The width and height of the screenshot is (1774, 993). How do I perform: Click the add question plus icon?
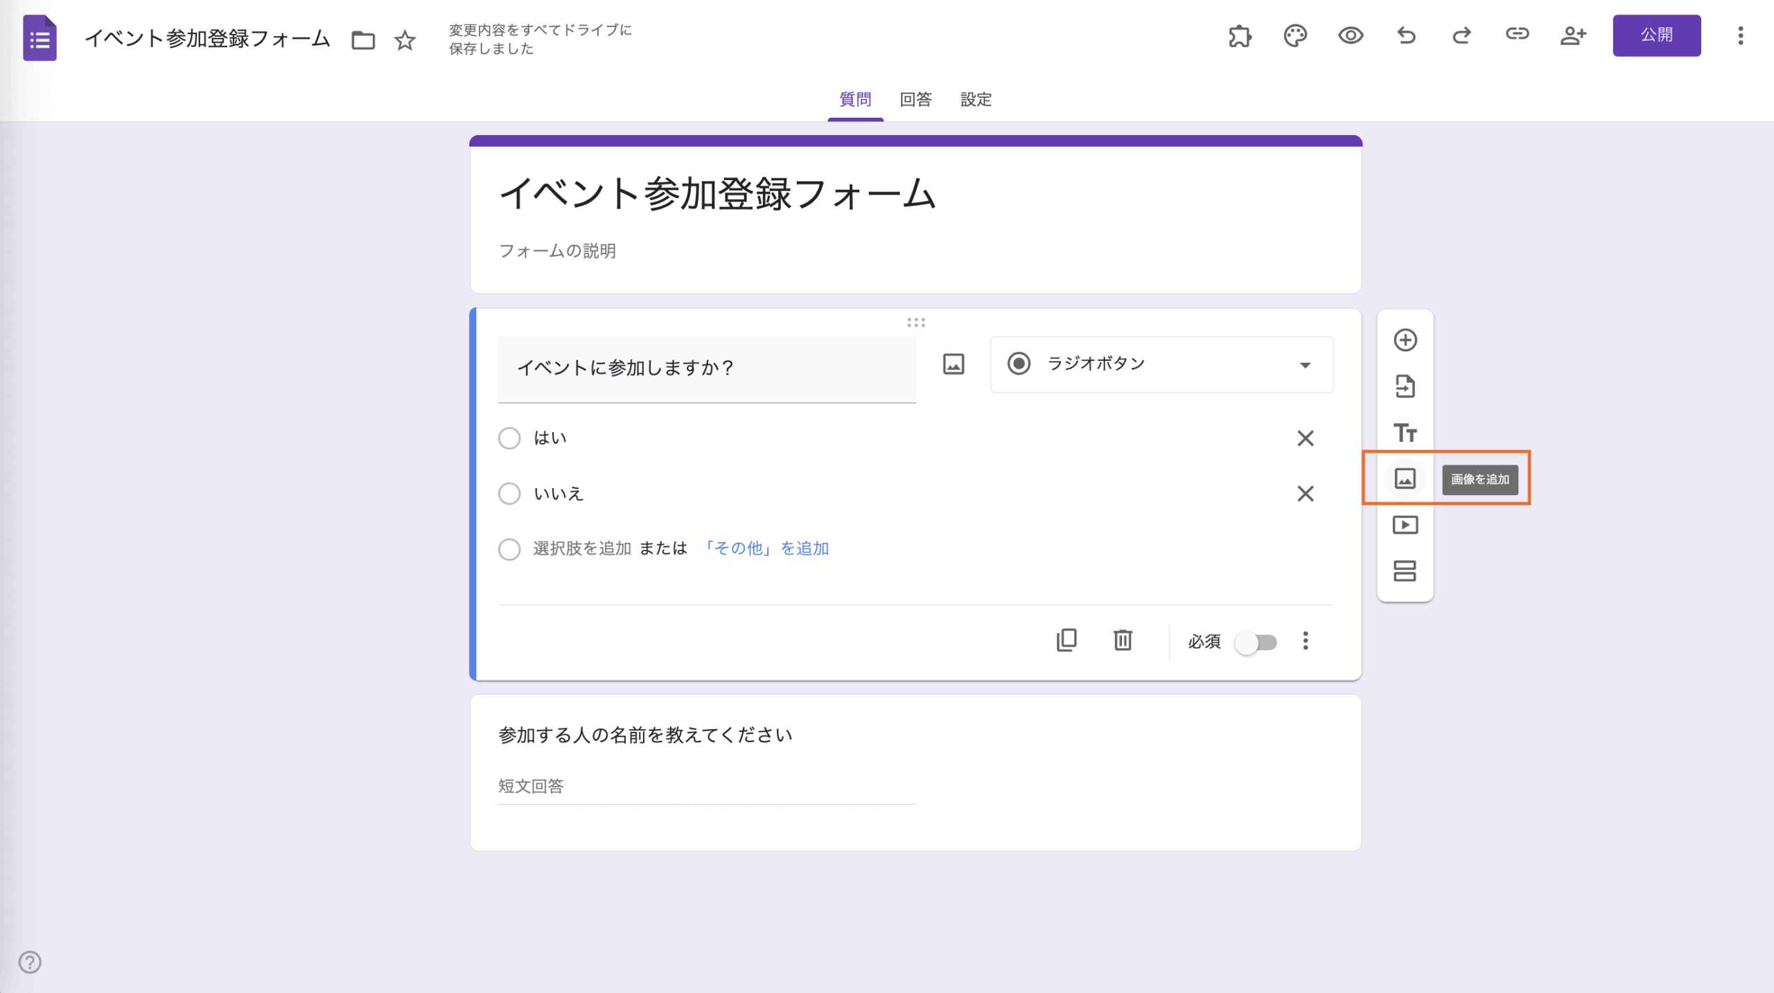[1405, 340]
